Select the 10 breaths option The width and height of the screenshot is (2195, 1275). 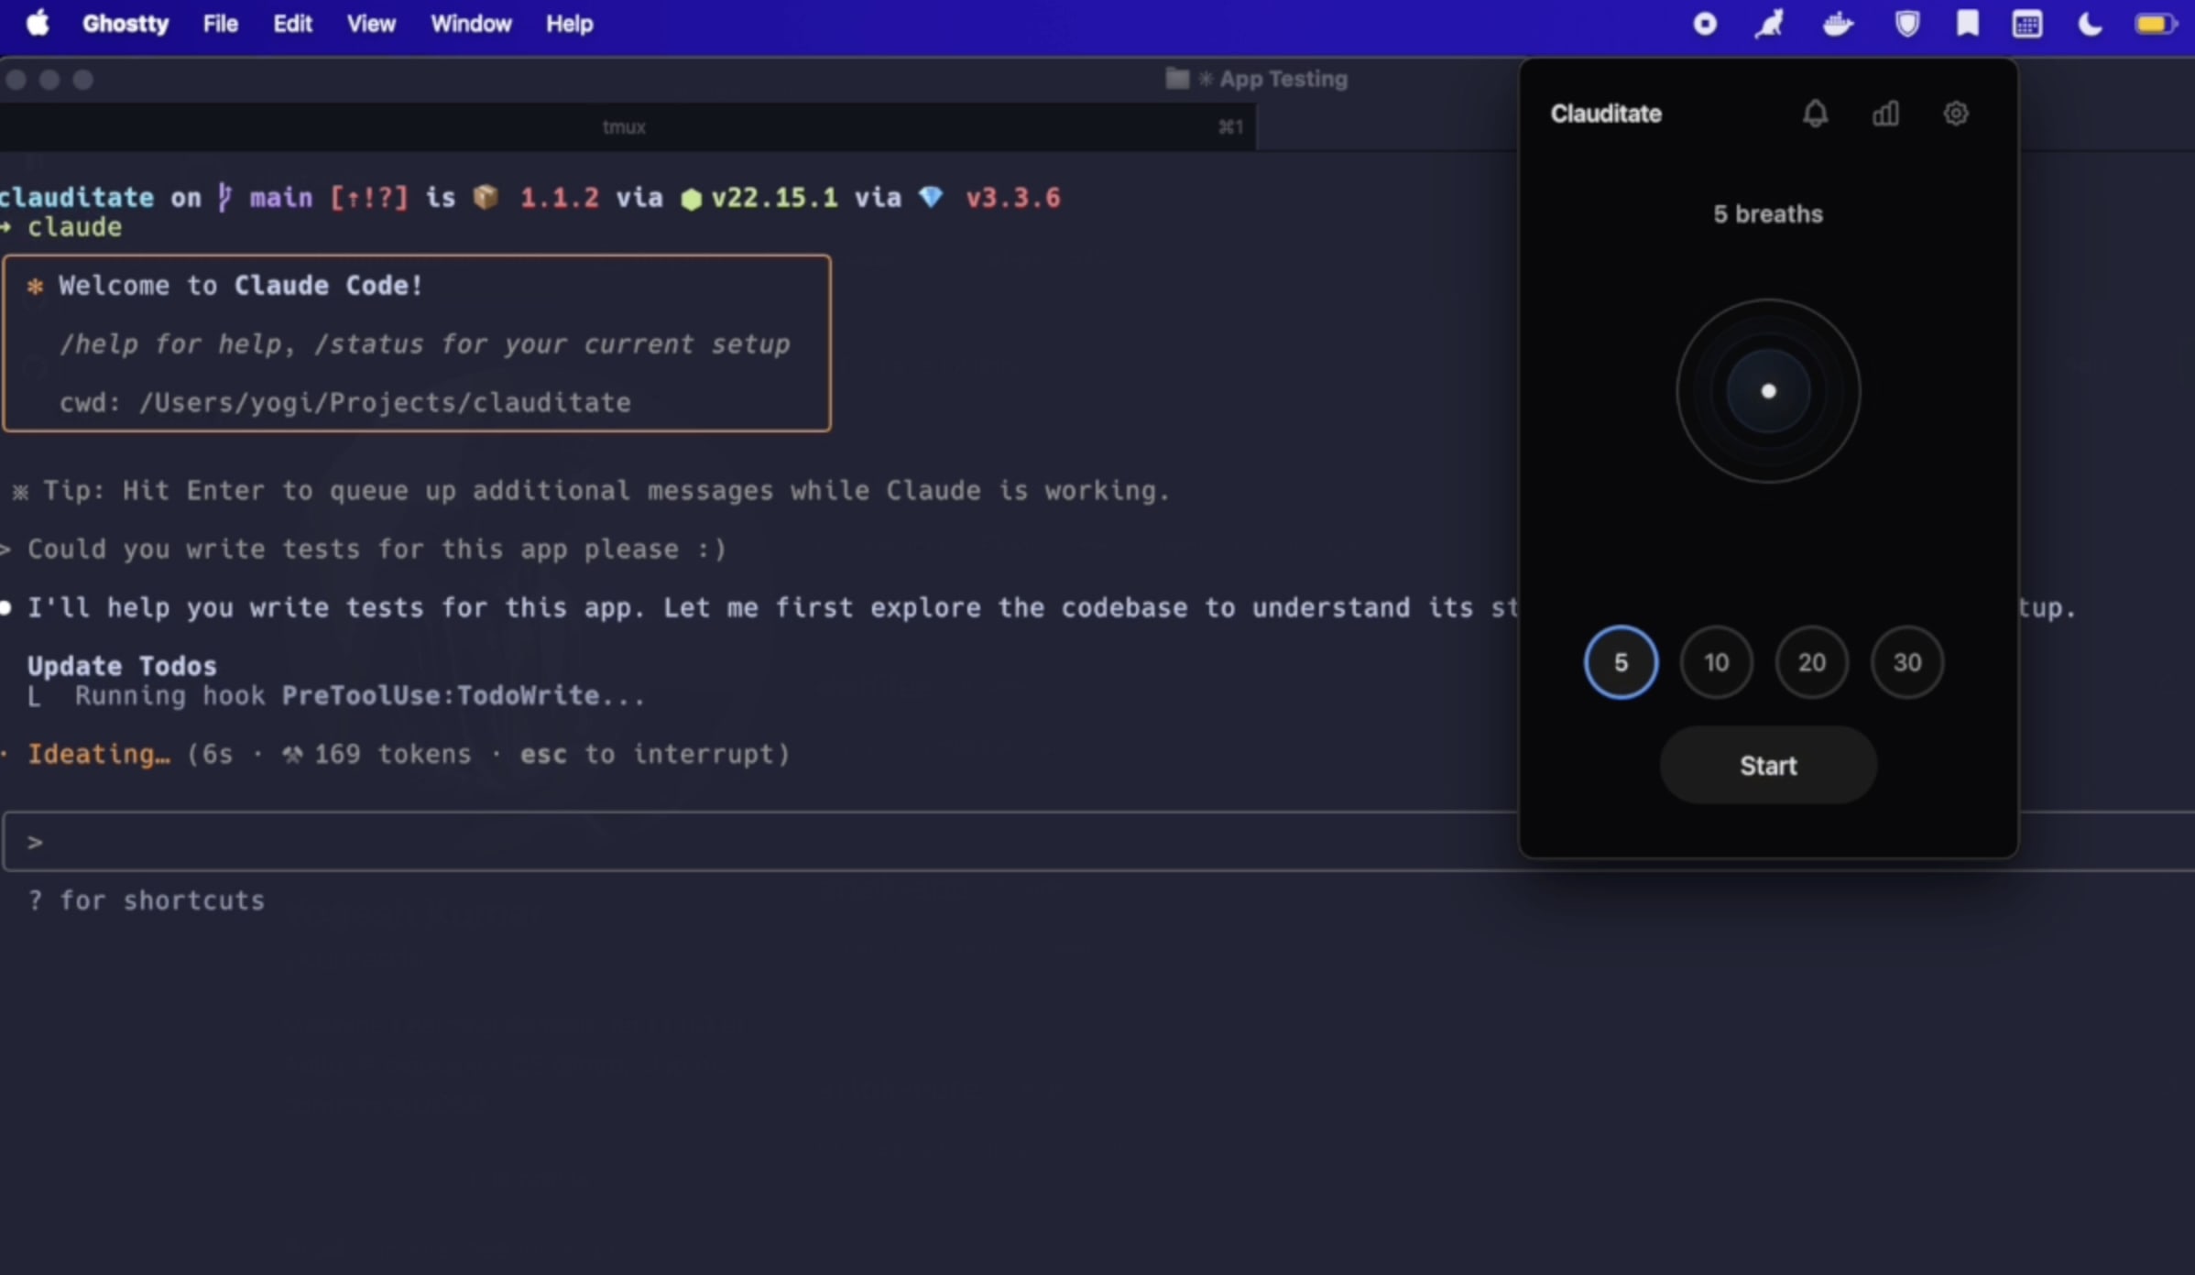click(1716, 662)
